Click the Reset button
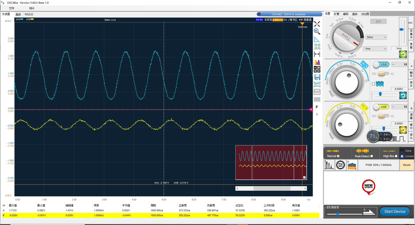The image size is (415, 225). click(407, 165)
